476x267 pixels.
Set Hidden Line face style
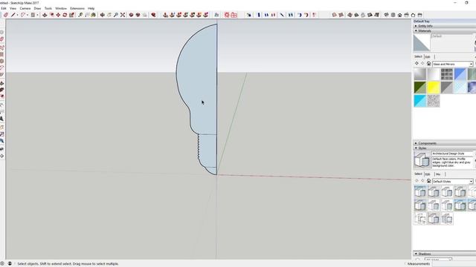(356, 15)
